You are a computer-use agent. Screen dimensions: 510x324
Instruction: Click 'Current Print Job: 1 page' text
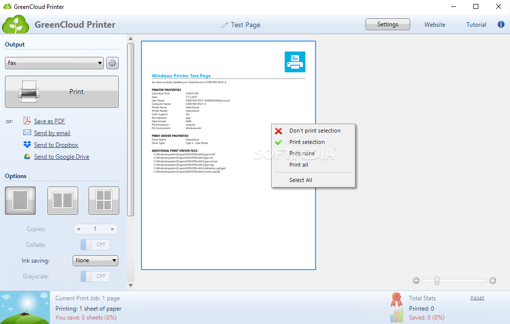coord(88,298)
